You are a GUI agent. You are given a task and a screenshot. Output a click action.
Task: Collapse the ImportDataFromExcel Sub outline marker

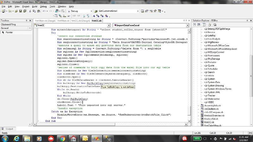(x=38, y=121)
